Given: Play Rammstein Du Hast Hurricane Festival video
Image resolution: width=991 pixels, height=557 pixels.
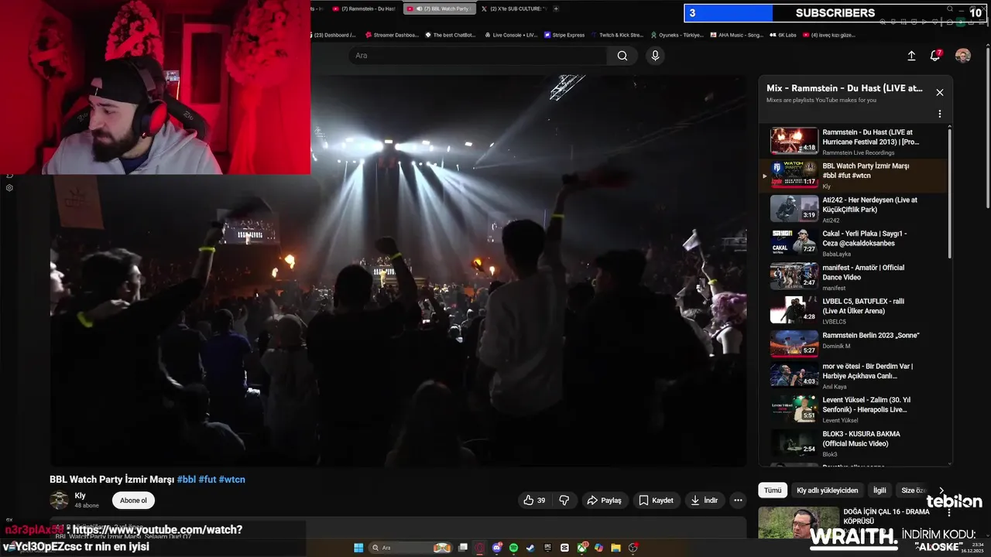Looking at the screenshot, I should (852, 142).
